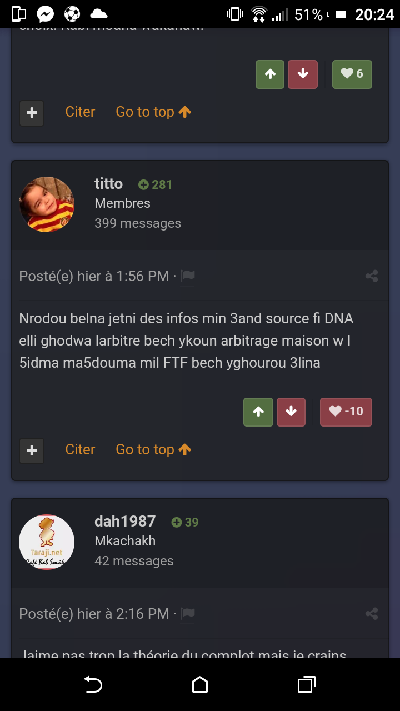Click Citer under titto's post
The height and width of the screenshot is (711, 400).
[x=80, y=449]
